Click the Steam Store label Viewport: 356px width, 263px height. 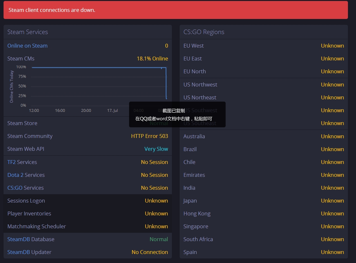click(22, 123)
